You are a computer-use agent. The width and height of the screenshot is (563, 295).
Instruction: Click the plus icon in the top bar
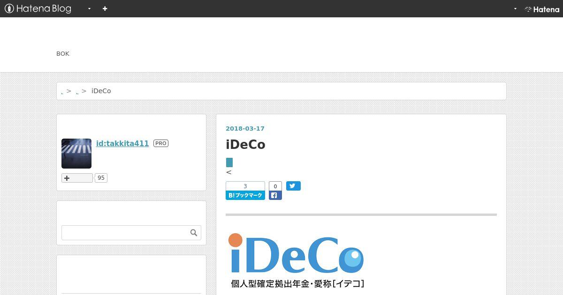[x=105, y=8]
